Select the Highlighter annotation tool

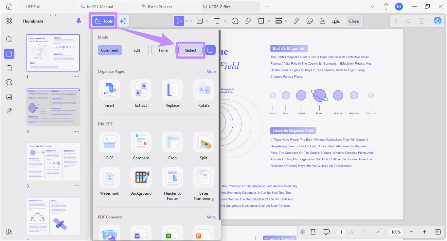point(248,21)
